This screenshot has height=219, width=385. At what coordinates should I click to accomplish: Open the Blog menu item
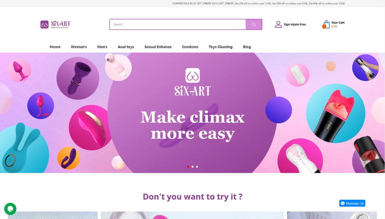pyautogui.click(x=247, y=47)
